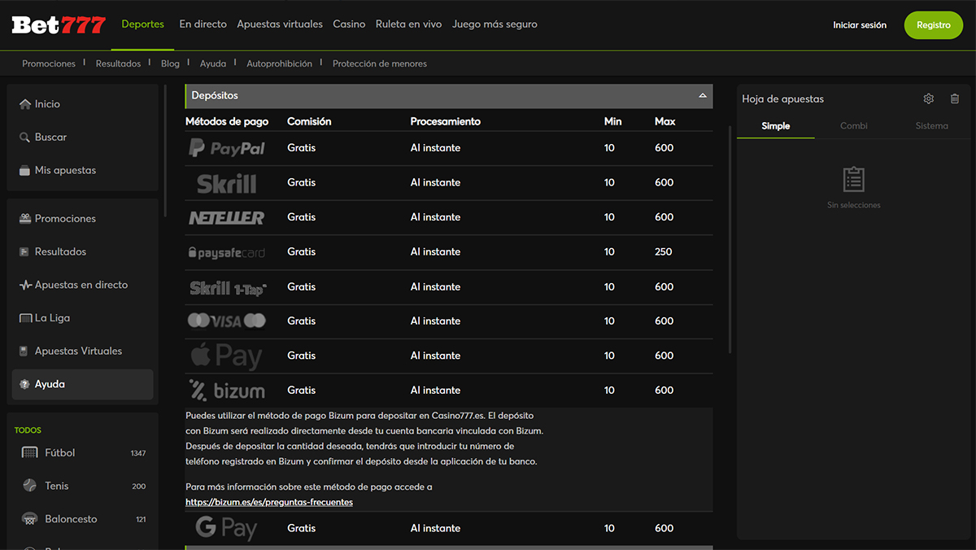
Task: Open the Deportes top menu
Action: (143, 24)
